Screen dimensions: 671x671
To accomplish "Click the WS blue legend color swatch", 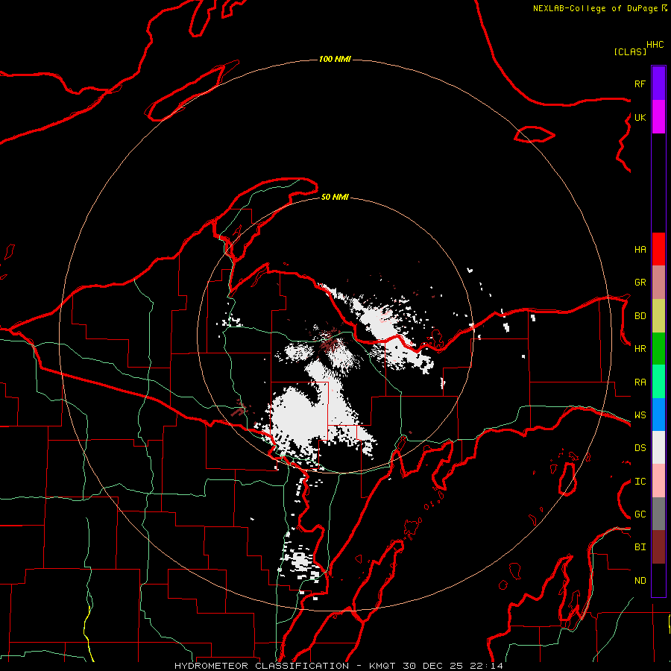I will (658, 415).
